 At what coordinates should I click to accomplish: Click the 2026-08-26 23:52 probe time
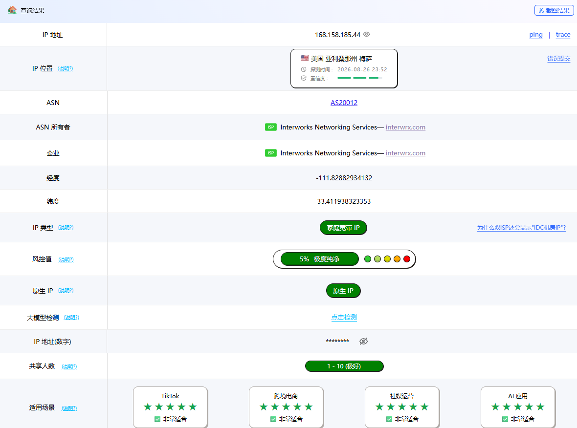(362, 69)
